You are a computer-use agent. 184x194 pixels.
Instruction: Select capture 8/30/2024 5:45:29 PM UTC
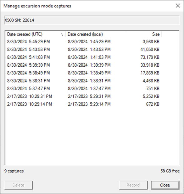tap(28, 42)
